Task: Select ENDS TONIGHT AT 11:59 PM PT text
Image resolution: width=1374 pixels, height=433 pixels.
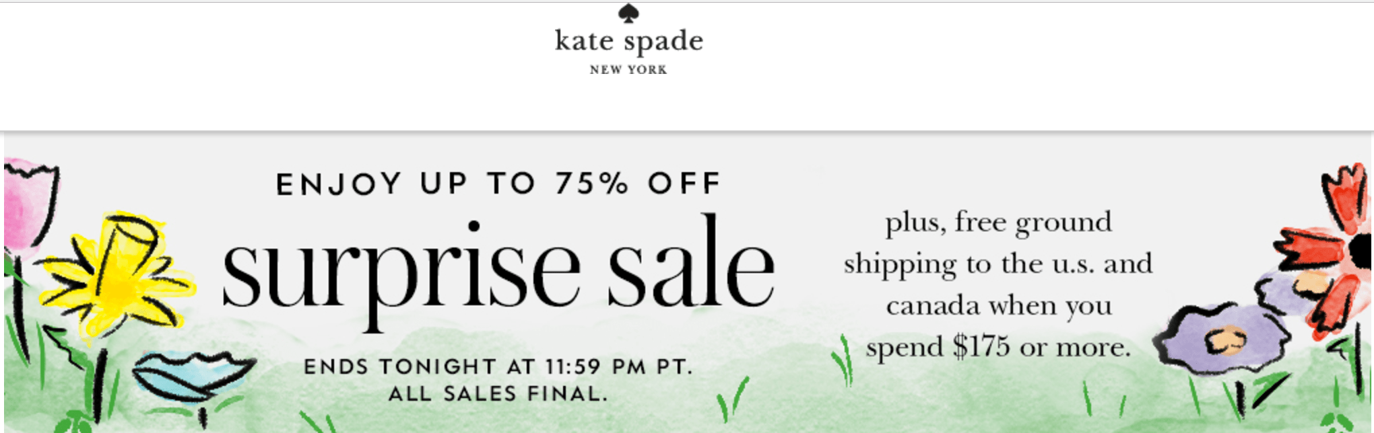Action: tap(498, 367)
